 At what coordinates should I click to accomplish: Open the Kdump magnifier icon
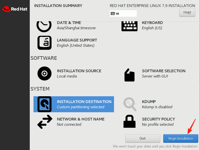tap(129, 104)
